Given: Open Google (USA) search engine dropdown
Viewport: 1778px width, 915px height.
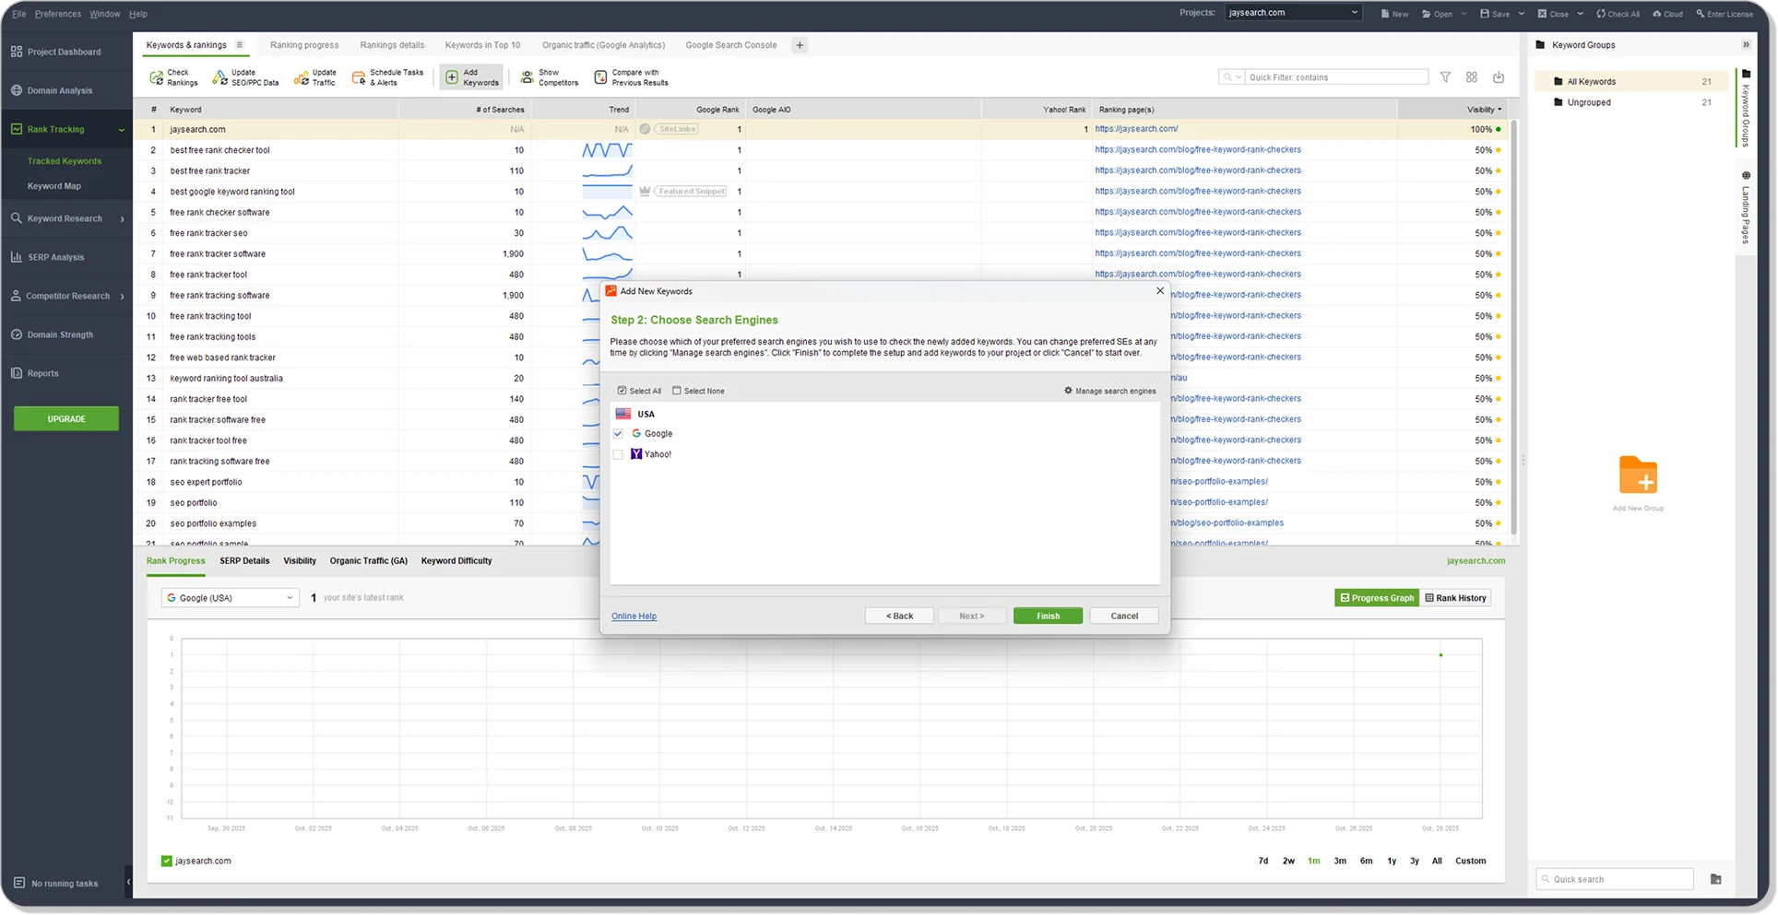Looking at the screenshot, I should click(231, 598).
